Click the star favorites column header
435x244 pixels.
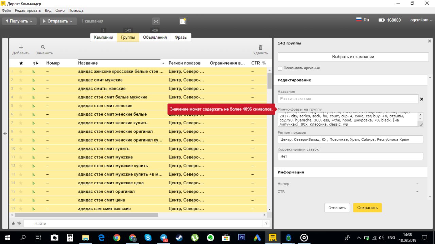click(21, 63)
